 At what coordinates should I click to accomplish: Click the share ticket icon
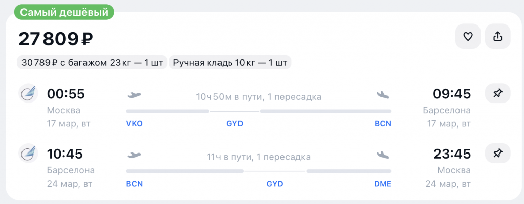coord(497,36)
